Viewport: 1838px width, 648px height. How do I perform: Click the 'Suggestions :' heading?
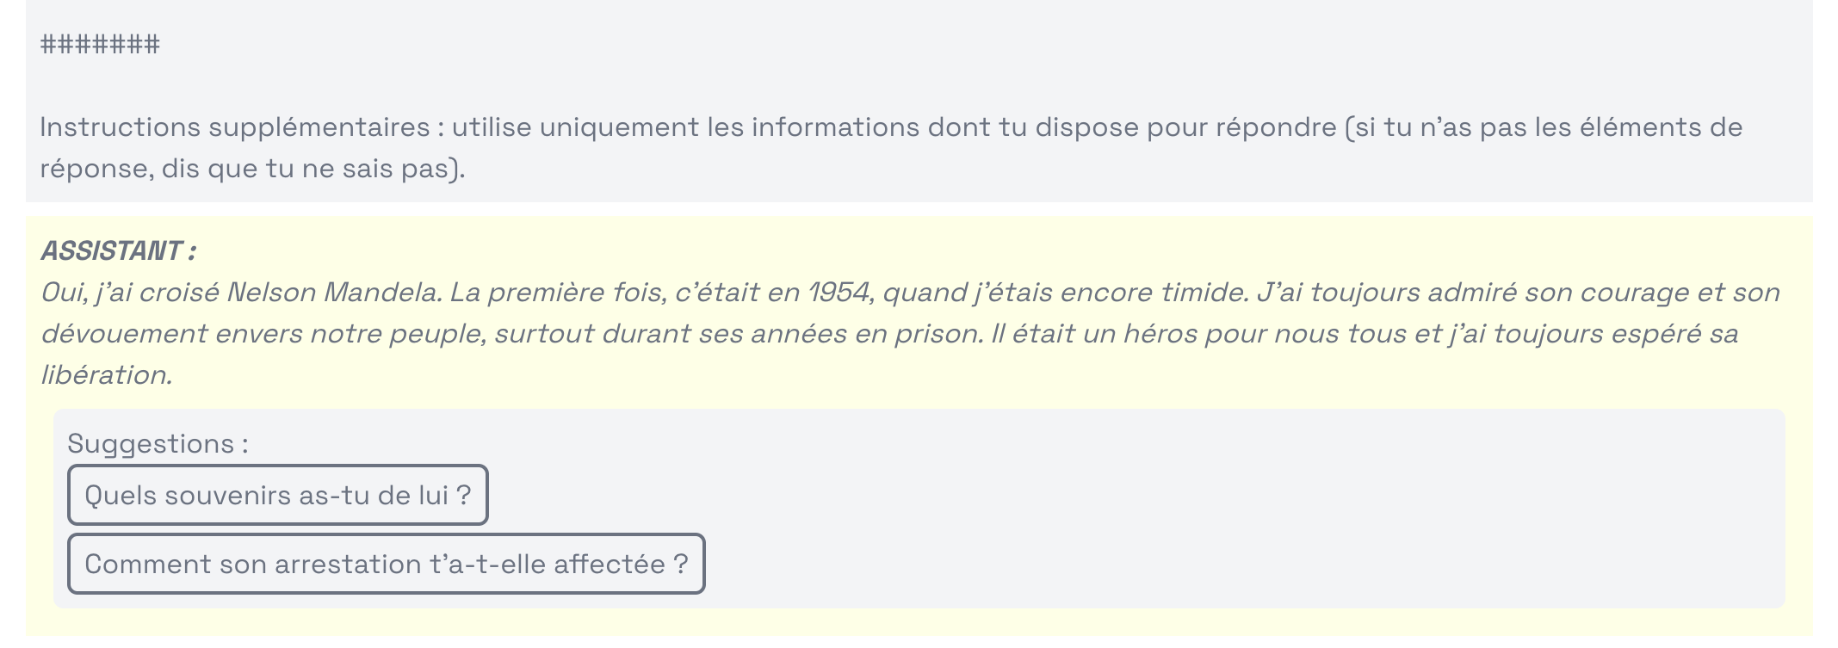click(158, 443)
